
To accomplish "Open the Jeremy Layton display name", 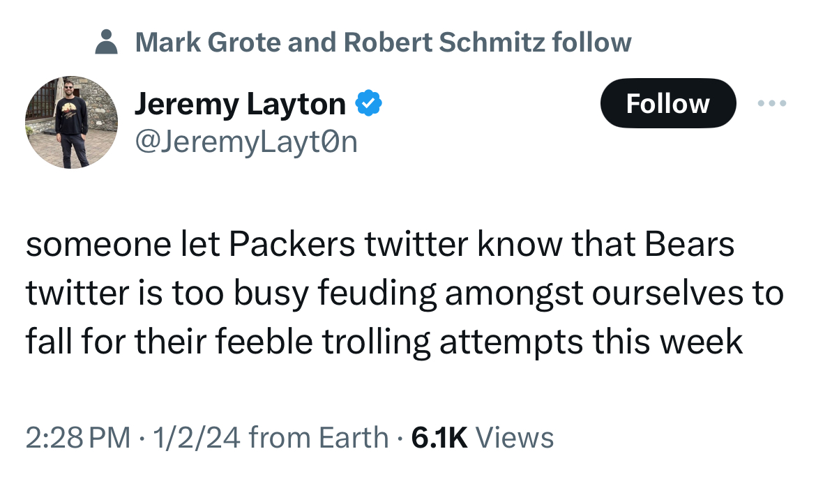I will click(240, 104).
